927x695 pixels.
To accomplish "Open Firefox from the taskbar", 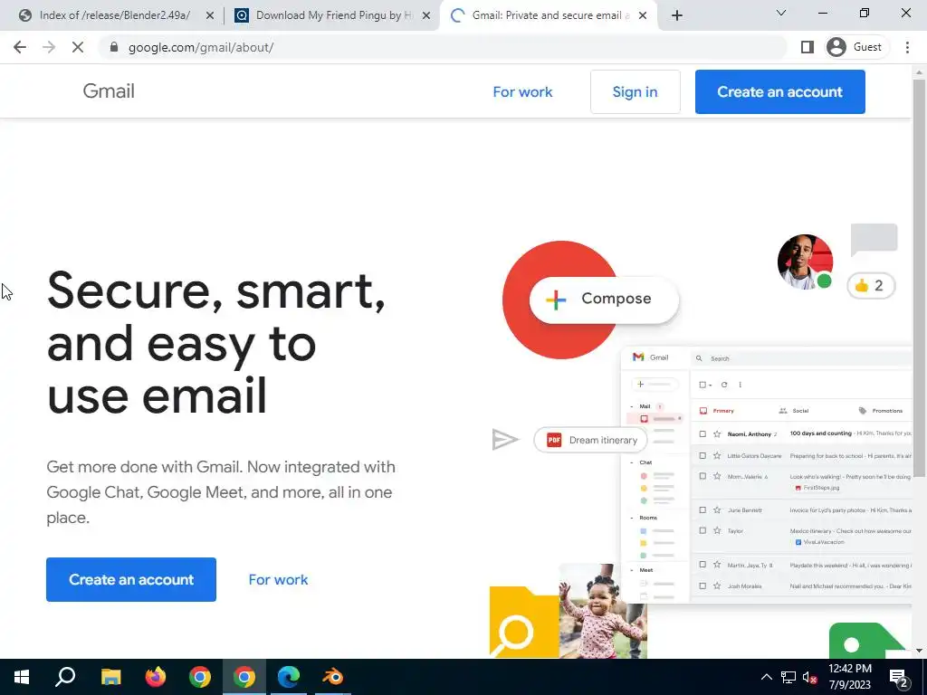I will 156,677.
